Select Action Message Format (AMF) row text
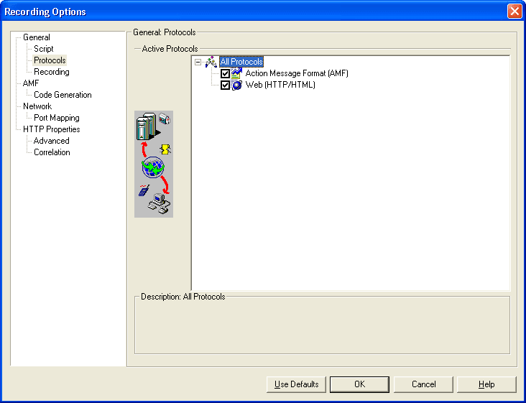The image size is (526, 403). coord(297,73)
